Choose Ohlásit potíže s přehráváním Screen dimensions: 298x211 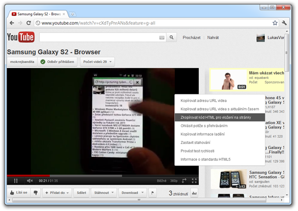(x=220, y=126)
